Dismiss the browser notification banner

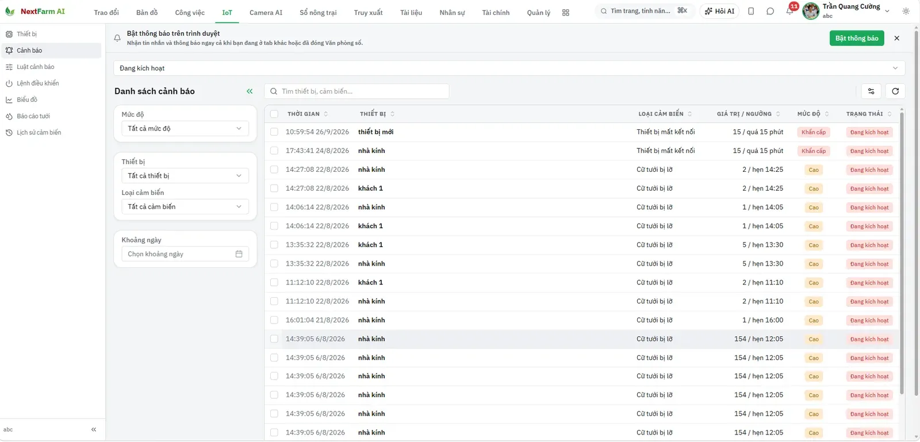[x=897, y=39]
